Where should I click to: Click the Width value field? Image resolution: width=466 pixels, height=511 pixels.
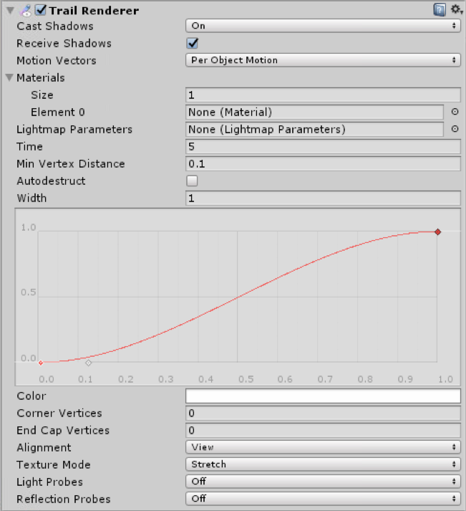pos(323,198)
